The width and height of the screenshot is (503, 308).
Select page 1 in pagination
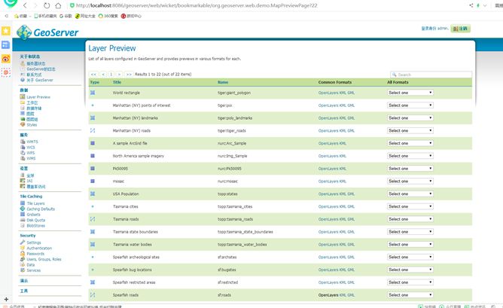pyautogui.click(x=111, y=74)
